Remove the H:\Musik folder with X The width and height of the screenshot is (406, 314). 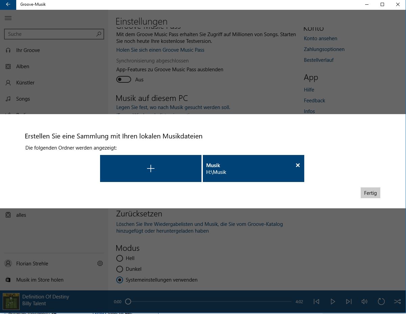298,165
